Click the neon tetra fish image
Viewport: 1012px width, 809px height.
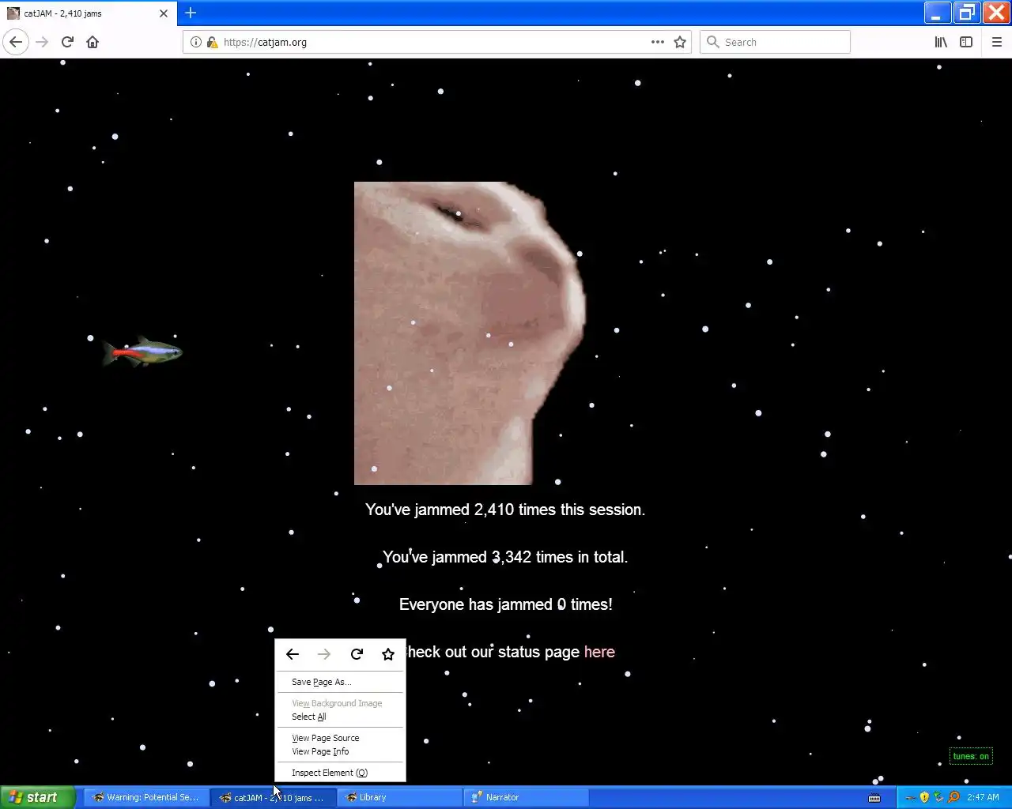(x=142, y=352)
